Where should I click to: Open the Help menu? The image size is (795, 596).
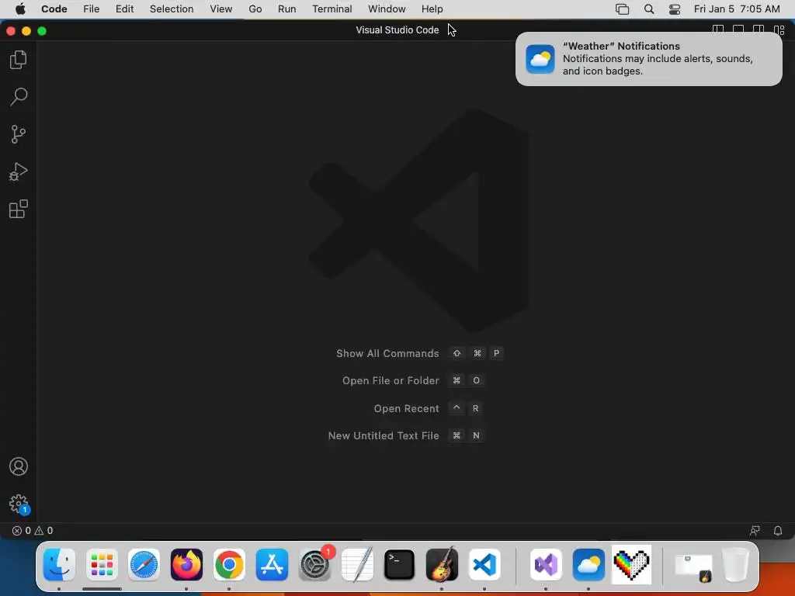pyautogui.click(x=432, y=9)
